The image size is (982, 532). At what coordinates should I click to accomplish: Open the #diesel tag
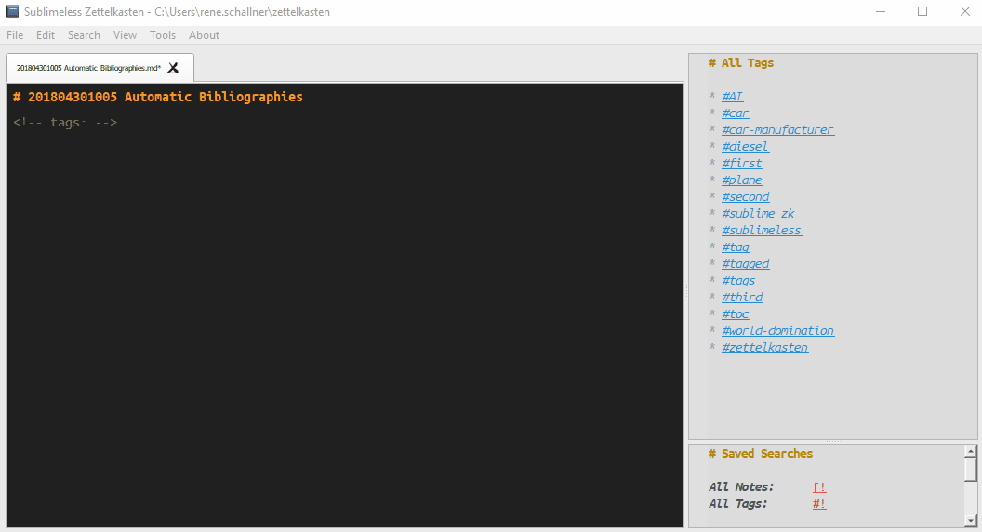745,147
